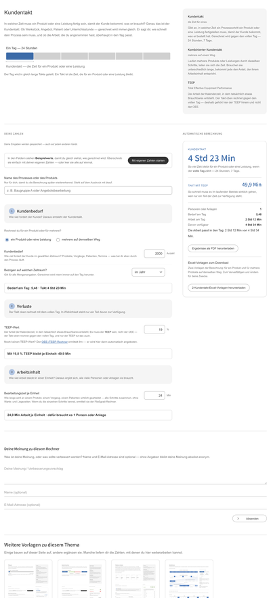Viewport: 271px width, 598px height.
Task: Click the step 2 circle icon beside Verluste
Action: [x=12, y=306]
